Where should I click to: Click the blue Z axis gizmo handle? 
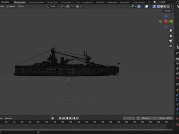166,16
